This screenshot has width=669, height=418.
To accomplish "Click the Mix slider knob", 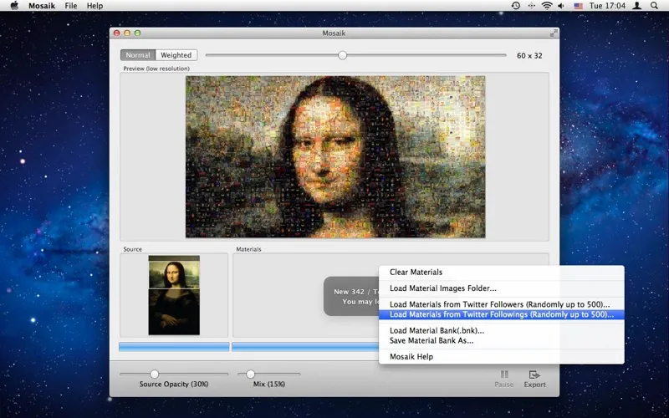I will coord(250,374).
